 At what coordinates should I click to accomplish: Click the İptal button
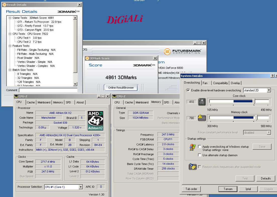[x=248, y=189]
